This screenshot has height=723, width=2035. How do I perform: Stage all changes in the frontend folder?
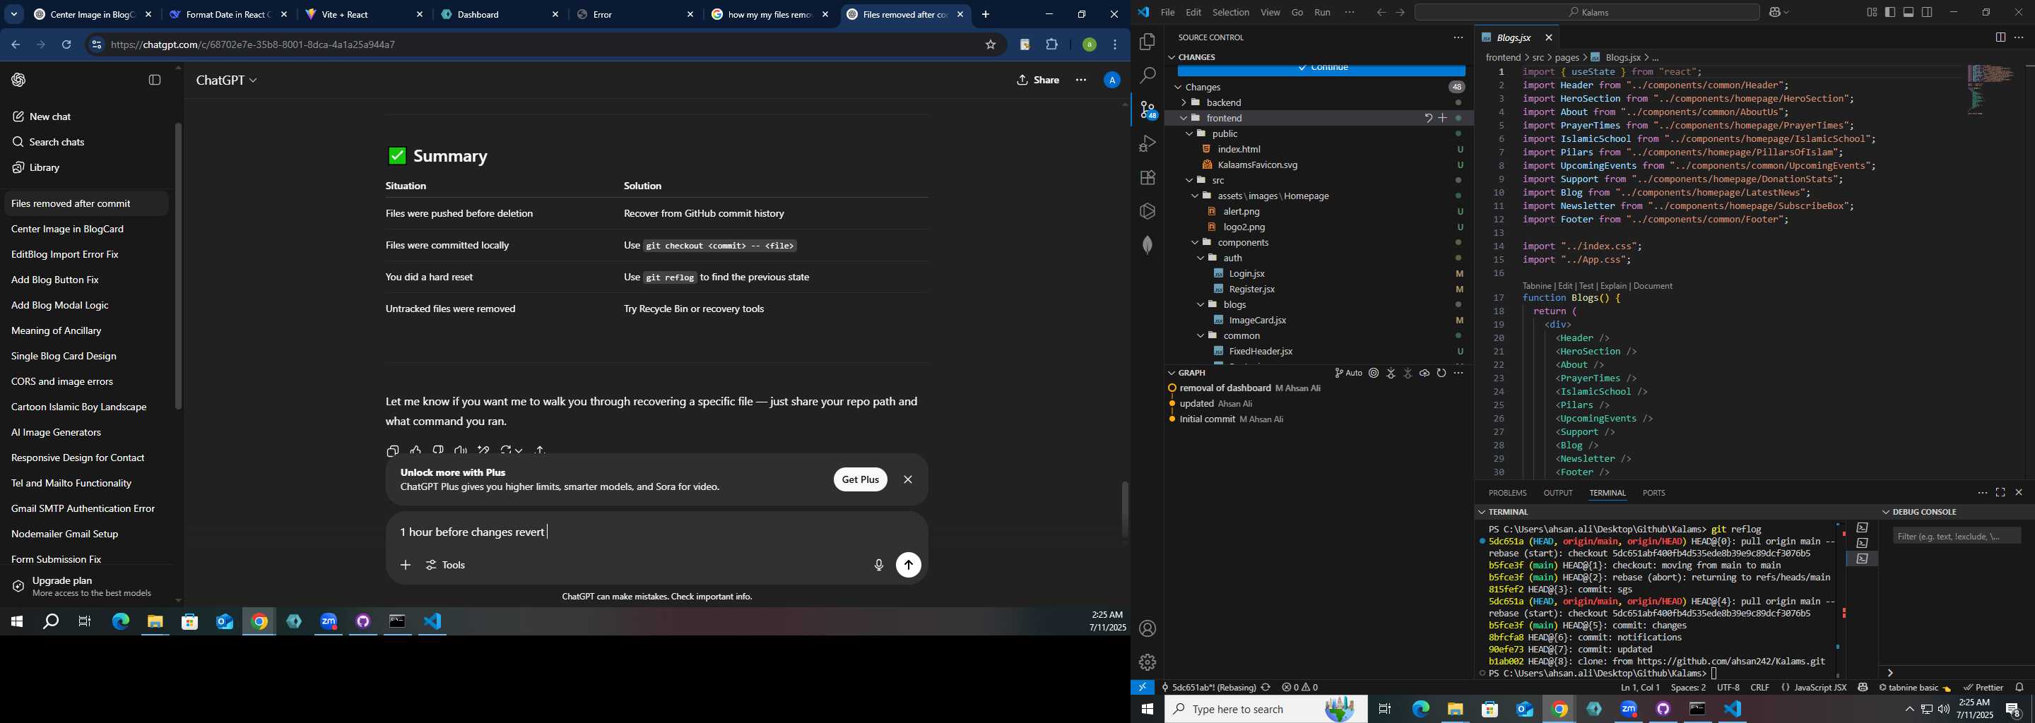point(1442,119)
